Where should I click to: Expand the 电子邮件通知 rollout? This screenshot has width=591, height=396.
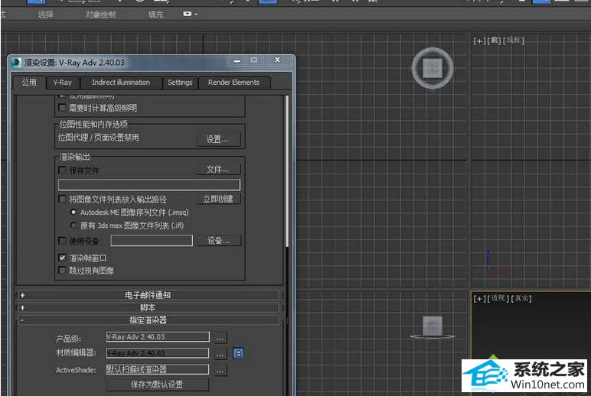pyautogui.click(x=148, y=295)
